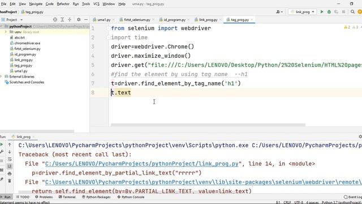Screen dimensions: 362x204
Task: Open the Python Packages tool window
Action: (96, 197)
